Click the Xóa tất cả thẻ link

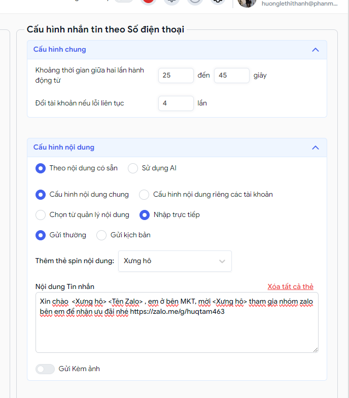coord(290,286)
